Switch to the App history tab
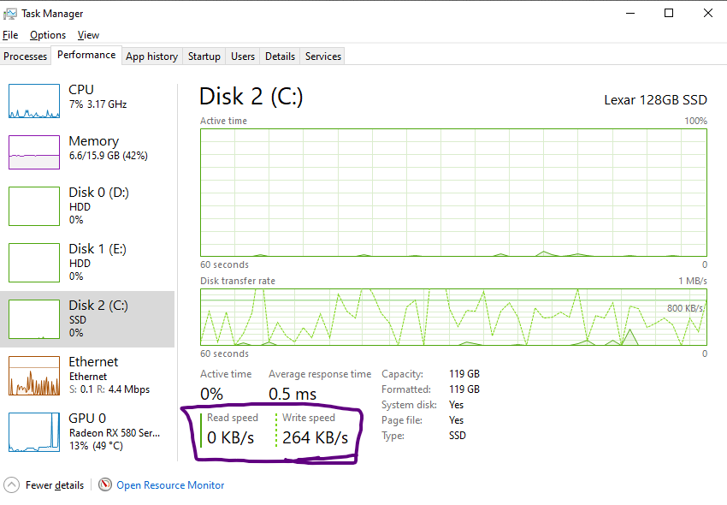Screen dimensions: 727x505 coord(151,56)
